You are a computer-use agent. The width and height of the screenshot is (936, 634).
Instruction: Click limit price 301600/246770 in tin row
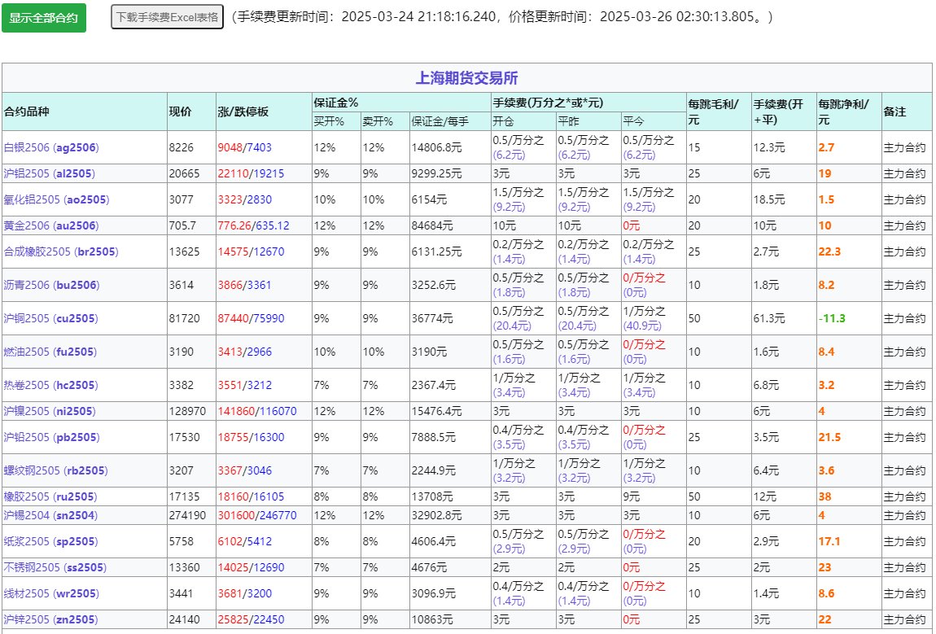(x=257, y=515)
